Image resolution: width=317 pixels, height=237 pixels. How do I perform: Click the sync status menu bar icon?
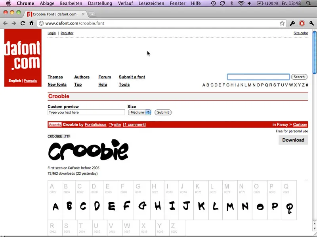point(222,3)
